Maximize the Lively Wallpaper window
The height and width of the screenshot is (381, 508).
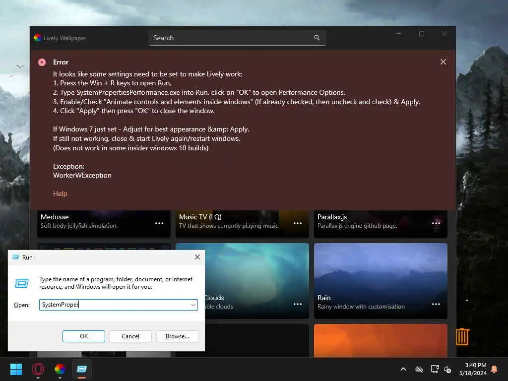[422, 34]
